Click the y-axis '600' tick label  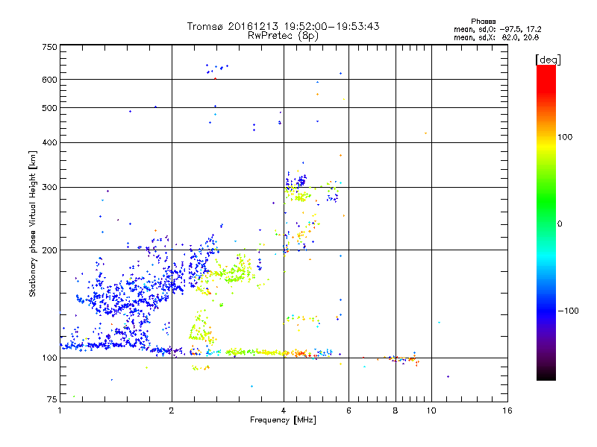click(49, 80)
